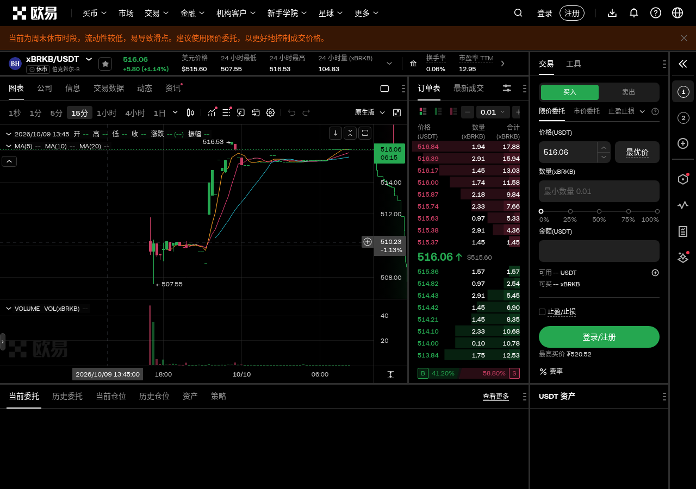Open the 0.01 price precision dropdown

[x=493, y=112]
